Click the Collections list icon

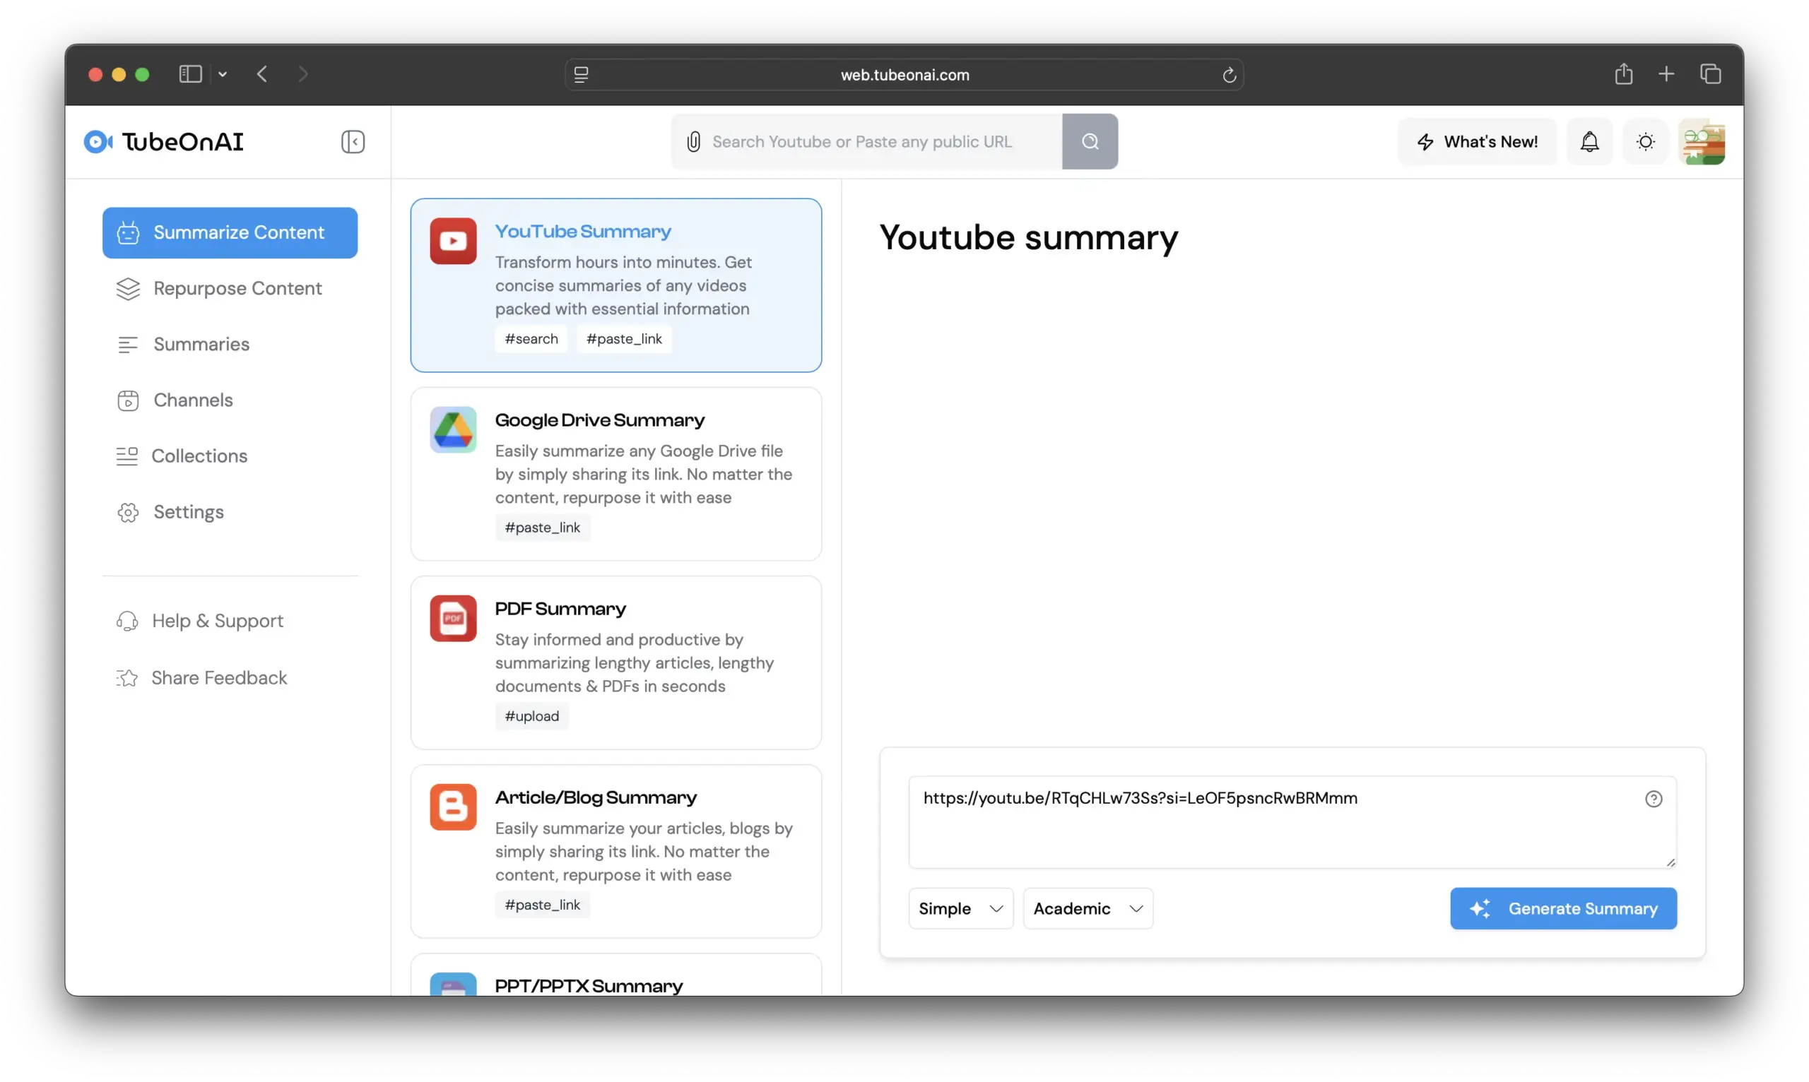(x=127, y=456)
